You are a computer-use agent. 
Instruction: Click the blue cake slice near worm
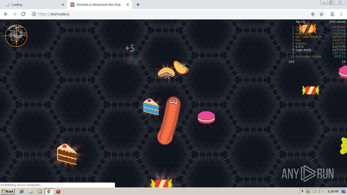[151, 107]
